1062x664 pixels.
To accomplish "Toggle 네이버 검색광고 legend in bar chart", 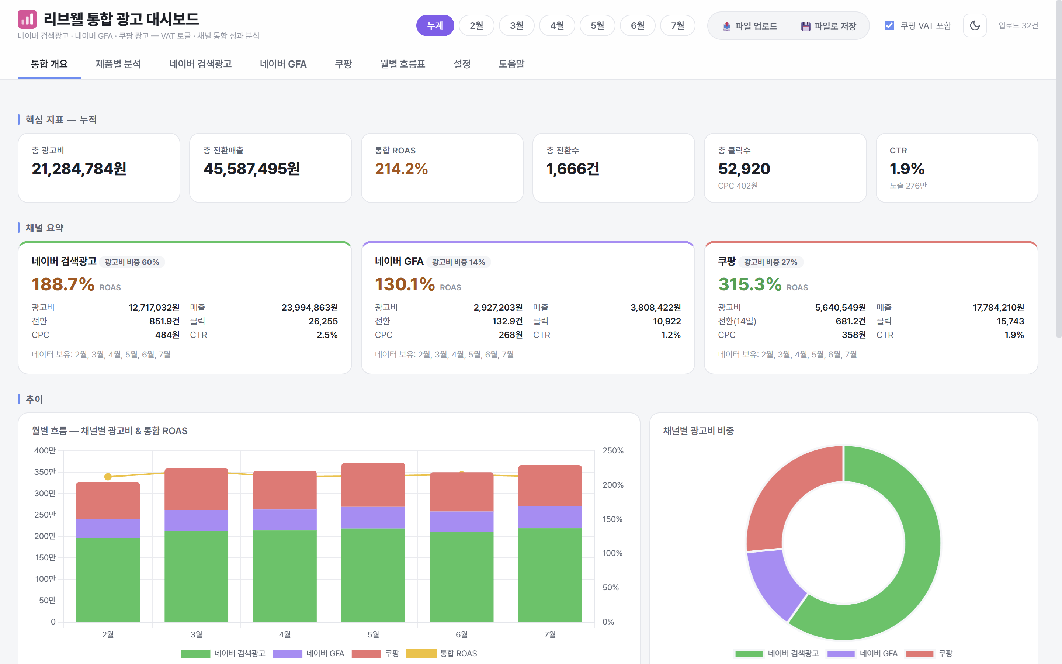I will 223,653.
